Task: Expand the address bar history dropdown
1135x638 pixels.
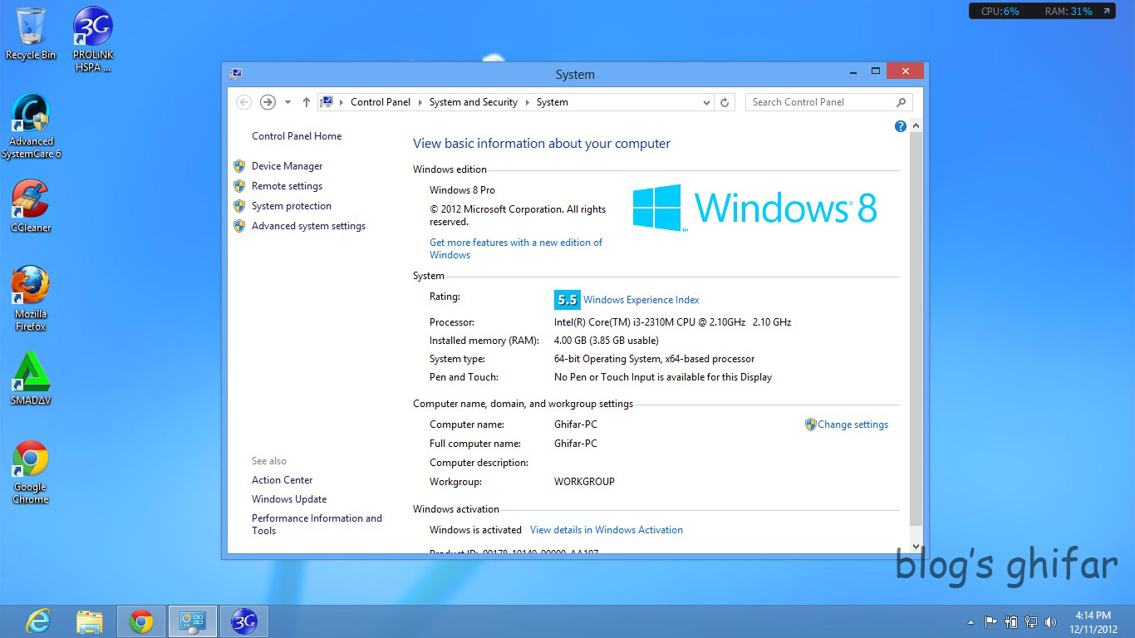Action: click(x=706, y=102)
